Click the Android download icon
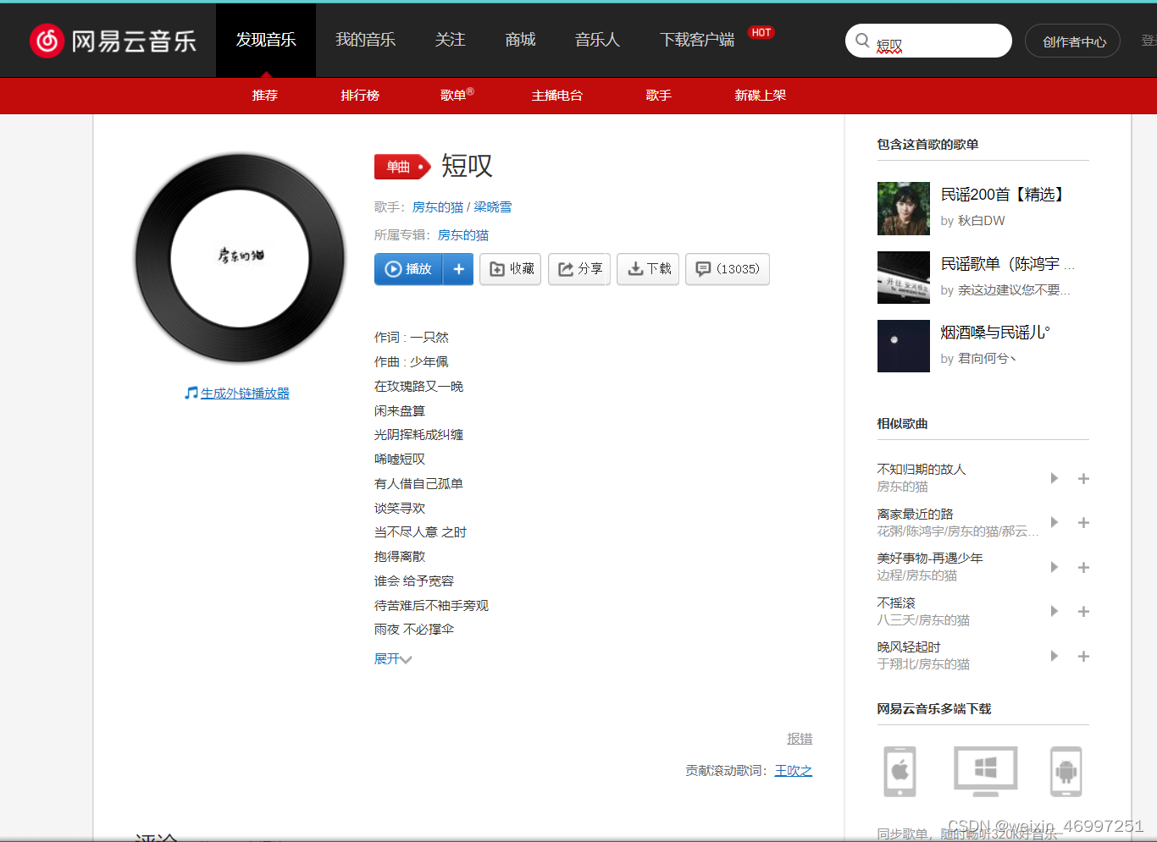 (1066, 771)
